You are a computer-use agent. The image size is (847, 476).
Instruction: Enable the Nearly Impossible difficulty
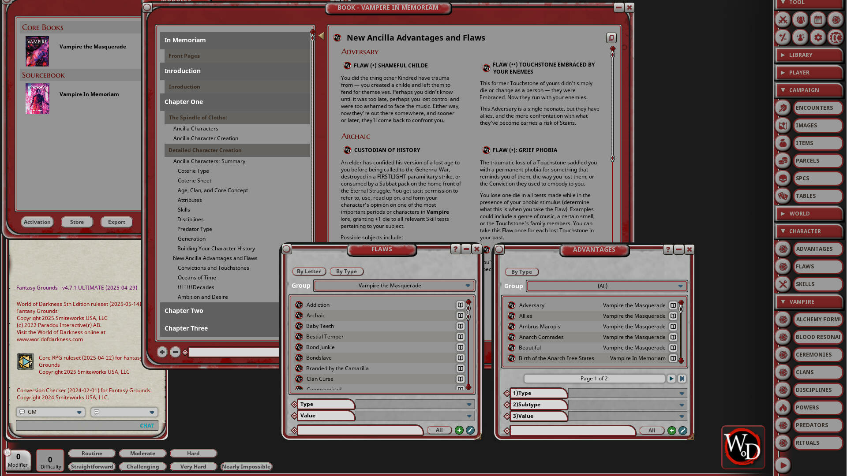click(x=246, y=466)
